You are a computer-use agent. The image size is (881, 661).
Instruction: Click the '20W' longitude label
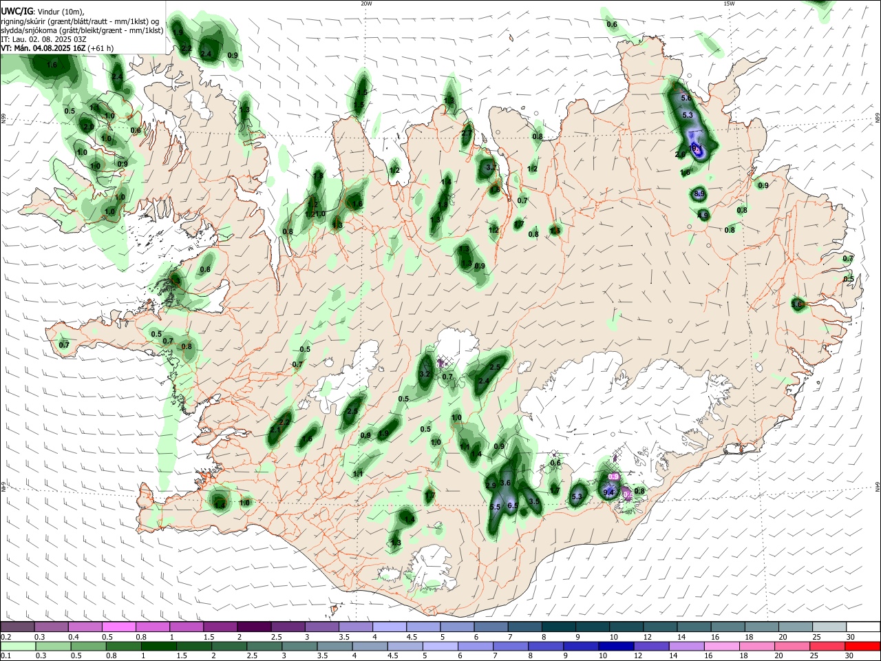[366, 3]
